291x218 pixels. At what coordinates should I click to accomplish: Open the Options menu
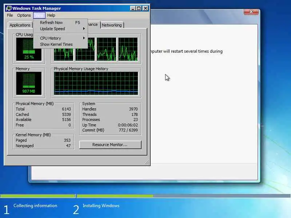coord(24,15)
